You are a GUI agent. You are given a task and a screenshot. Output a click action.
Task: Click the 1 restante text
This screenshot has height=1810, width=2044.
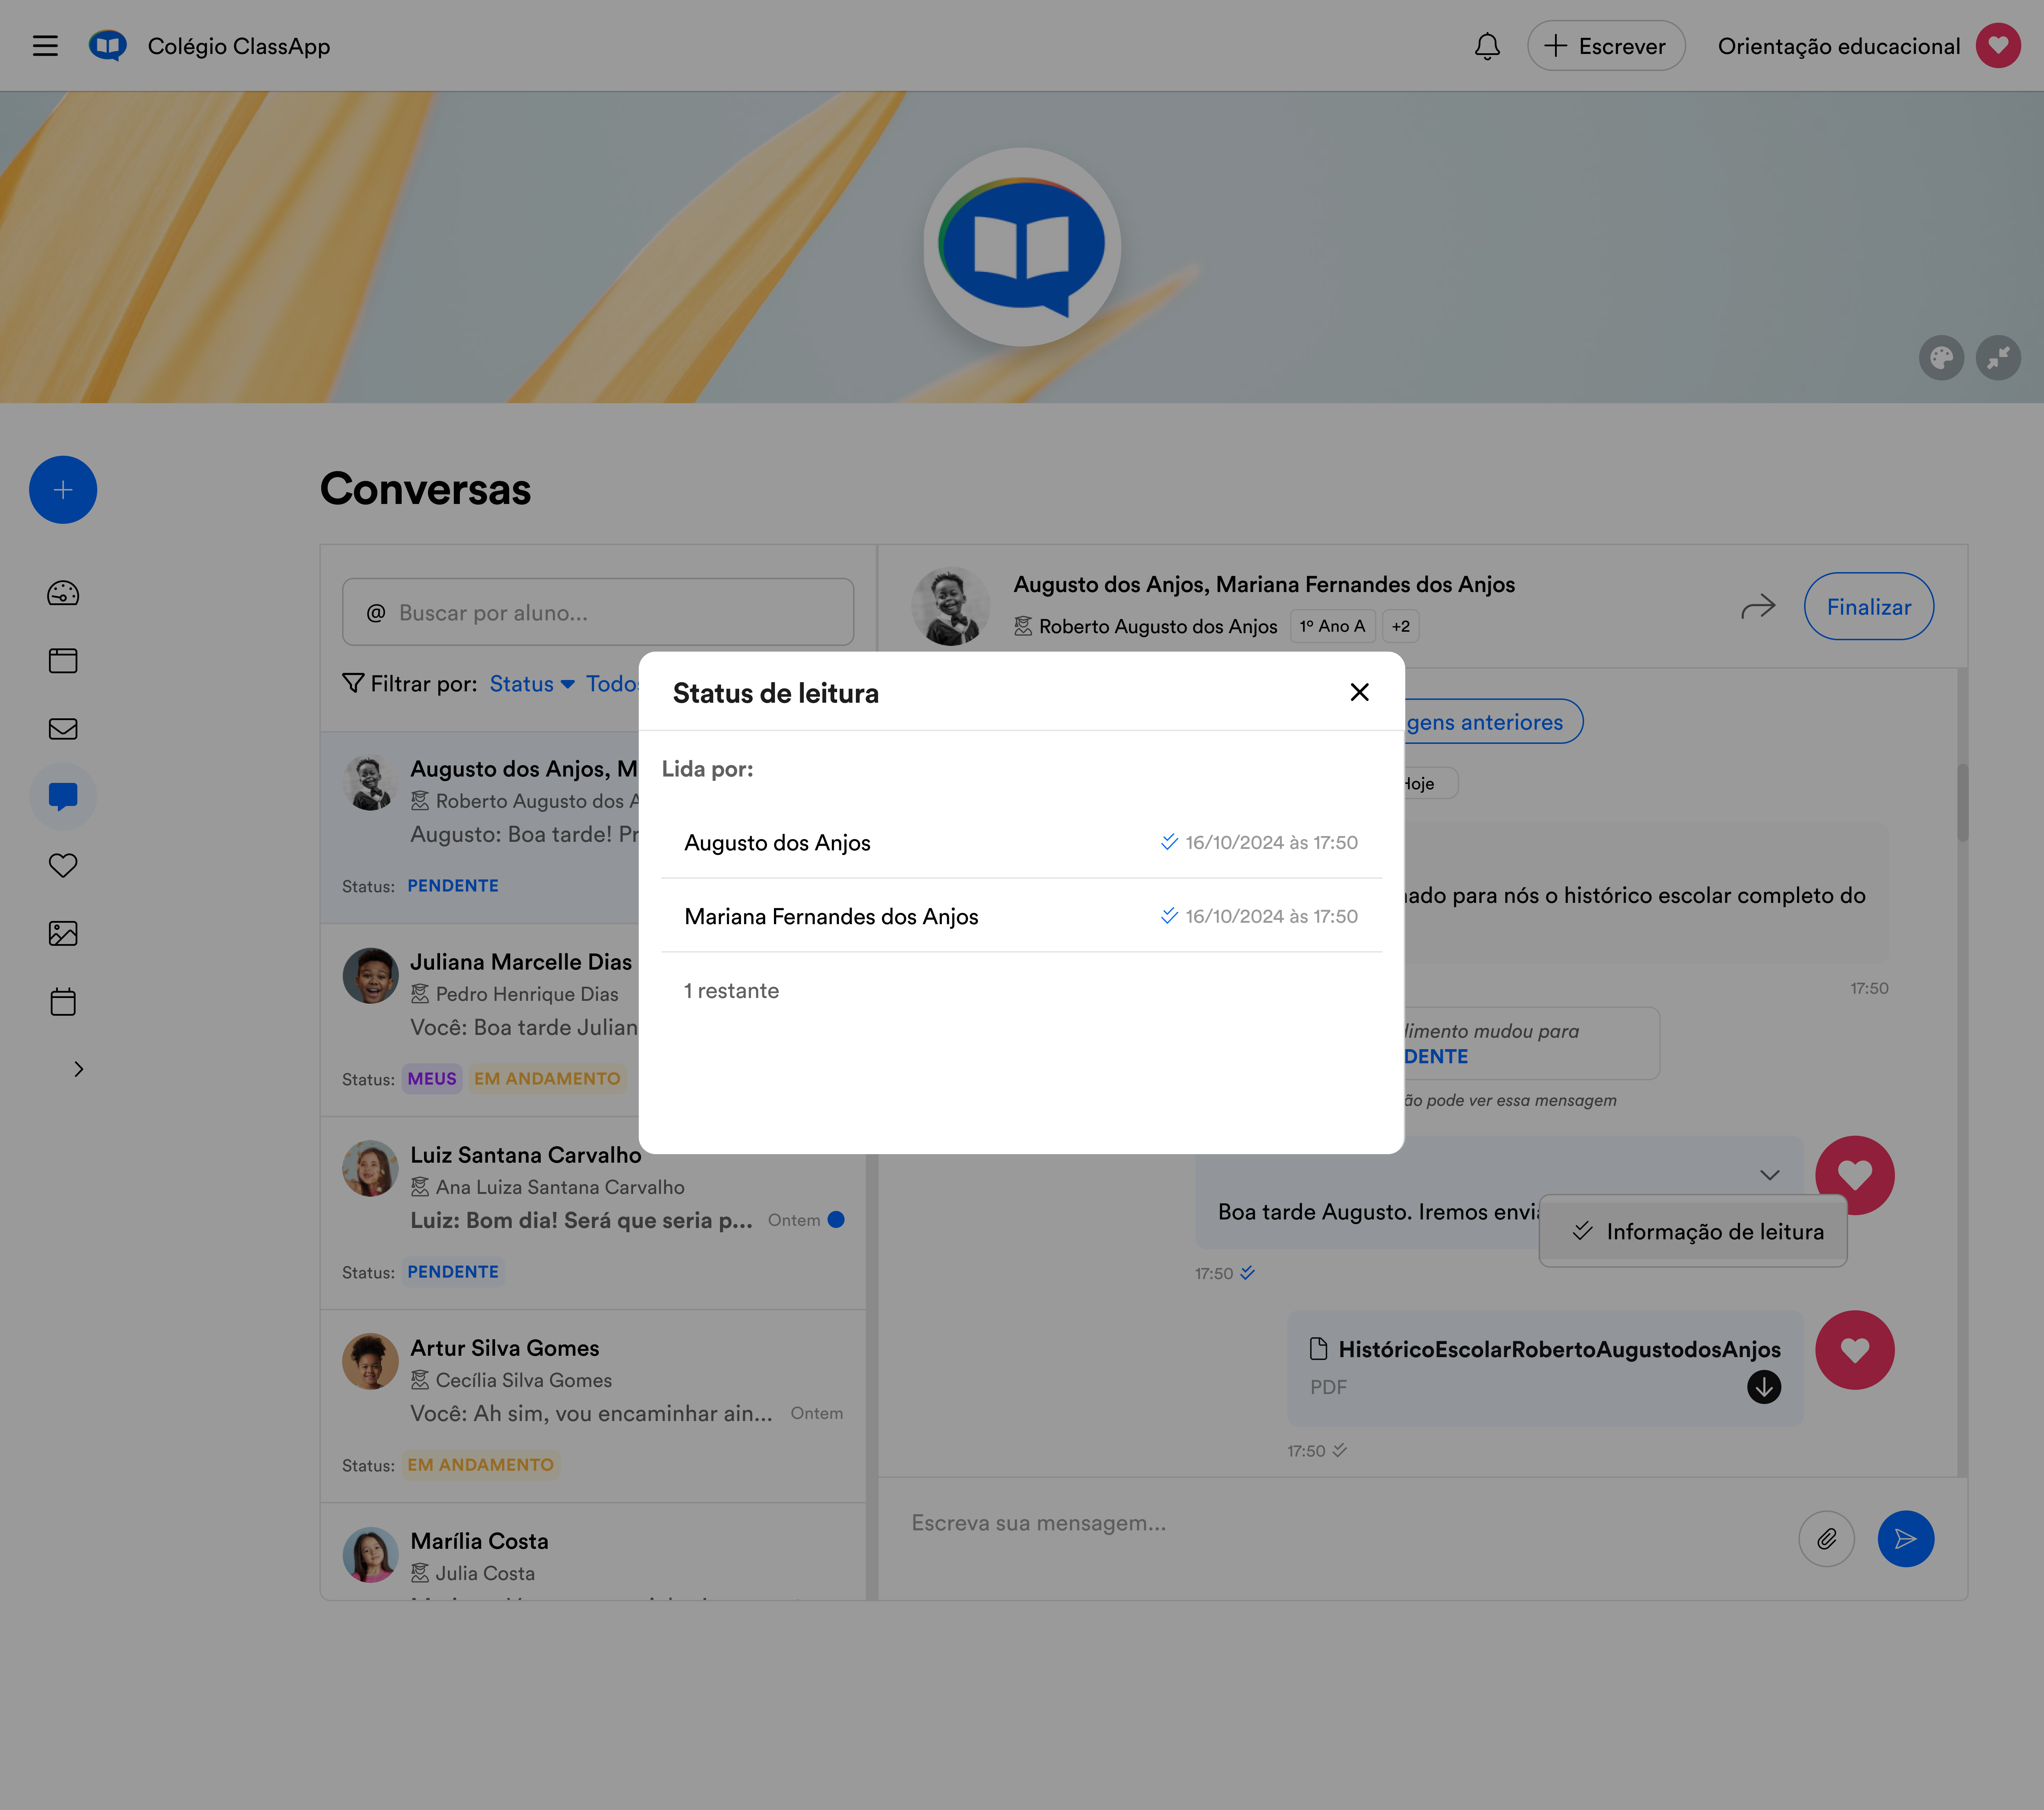731,990
